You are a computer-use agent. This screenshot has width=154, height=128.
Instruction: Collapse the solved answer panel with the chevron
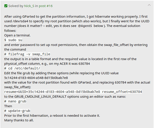coord(149,5)
